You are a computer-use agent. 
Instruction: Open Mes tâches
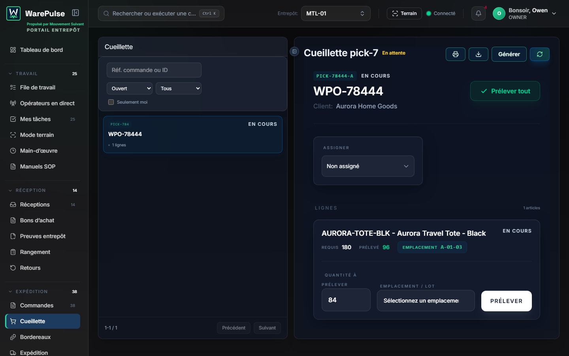point(43,119)
